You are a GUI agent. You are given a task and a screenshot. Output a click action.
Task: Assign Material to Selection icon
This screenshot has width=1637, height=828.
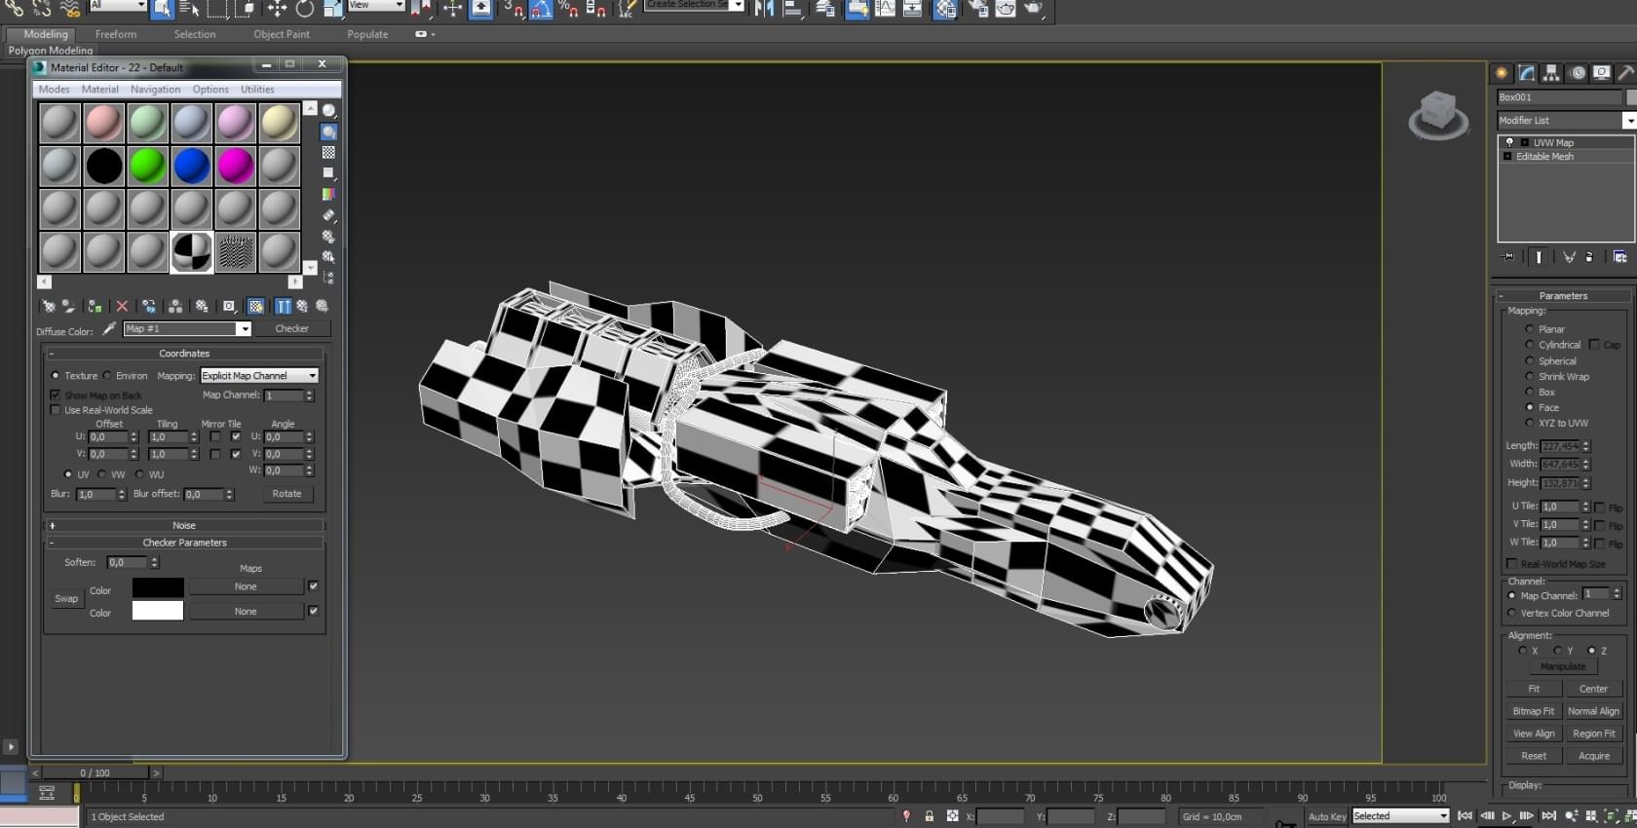pos(95,306)
